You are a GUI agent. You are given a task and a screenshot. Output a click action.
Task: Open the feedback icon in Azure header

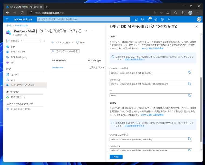[x=169, y=19]
